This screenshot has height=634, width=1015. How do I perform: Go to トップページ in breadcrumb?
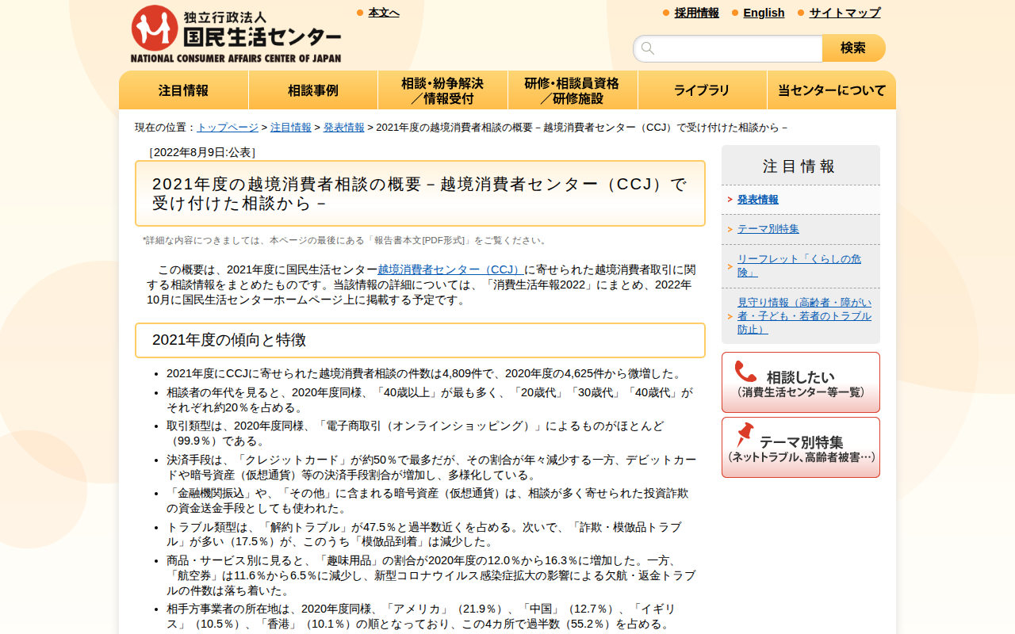pos(228,127)
